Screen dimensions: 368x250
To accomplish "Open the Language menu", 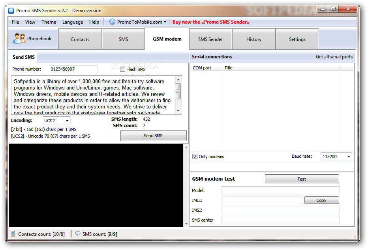I will point(73,22).
